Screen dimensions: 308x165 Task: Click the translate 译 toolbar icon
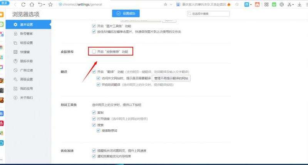[247, 5]
